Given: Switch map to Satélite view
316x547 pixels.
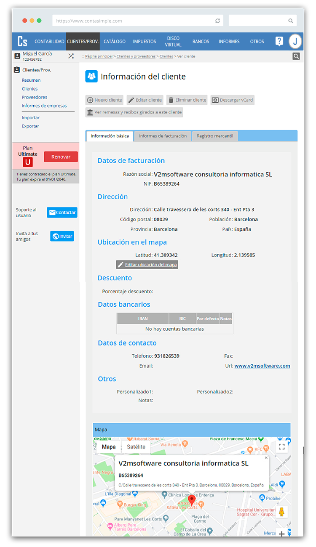Looking at the screenshot, I should [136, 447].
